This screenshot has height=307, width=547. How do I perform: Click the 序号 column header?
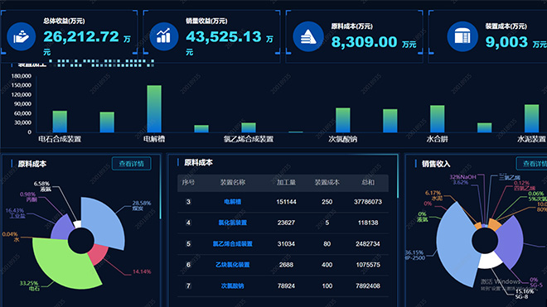click(x=188, y=182)
